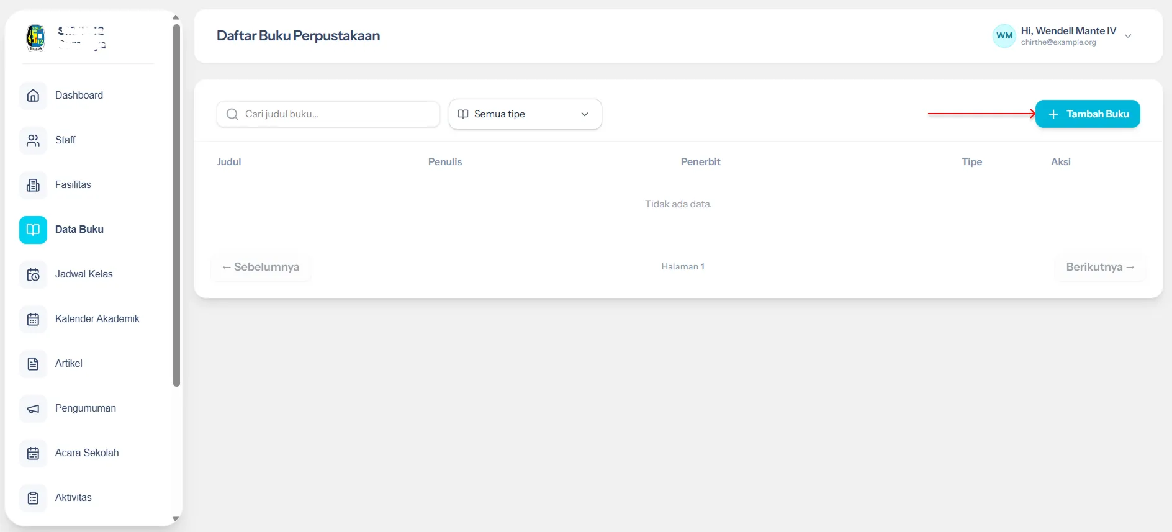The image size is (1172, 532).
Task: Open the Acara Sekolah event icon
Action: click(x=33, y=453)
